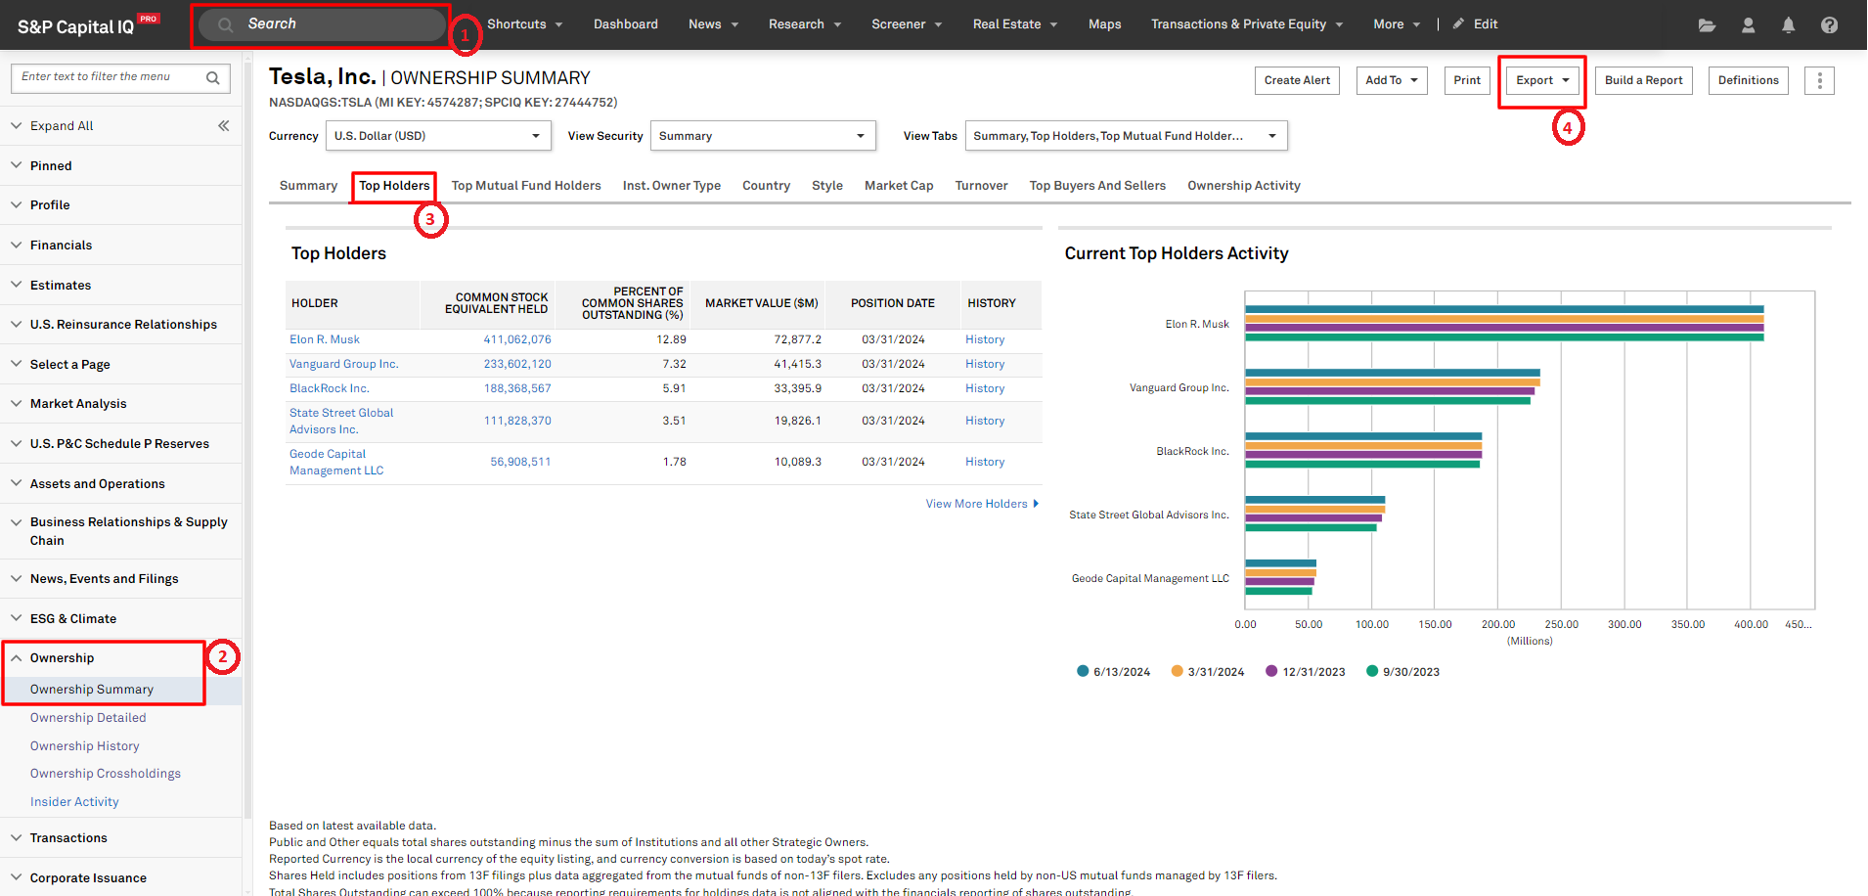
Task: Switch to the Top Holders tab
Action: click(x=394, y=186)
